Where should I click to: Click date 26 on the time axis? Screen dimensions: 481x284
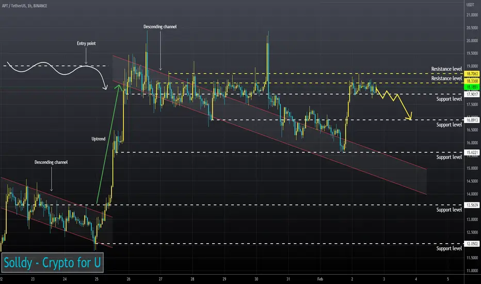(x=129, y=279)
